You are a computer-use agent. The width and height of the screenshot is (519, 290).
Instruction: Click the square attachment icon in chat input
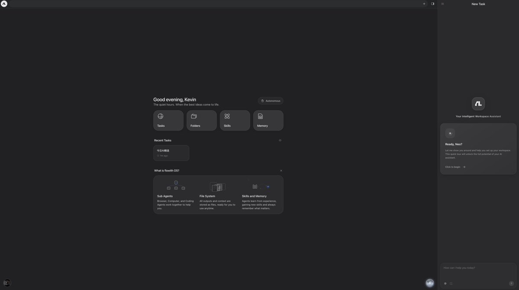click(x=451, y=284)
